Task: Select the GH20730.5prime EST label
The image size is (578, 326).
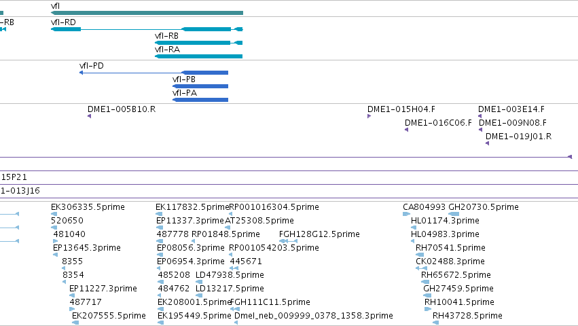Action: 484,207
